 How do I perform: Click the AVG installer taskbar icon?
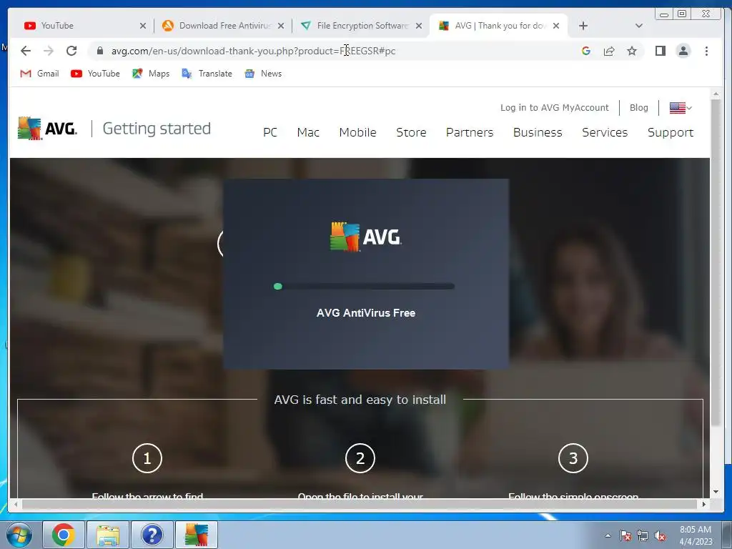[x=197, y=535]
